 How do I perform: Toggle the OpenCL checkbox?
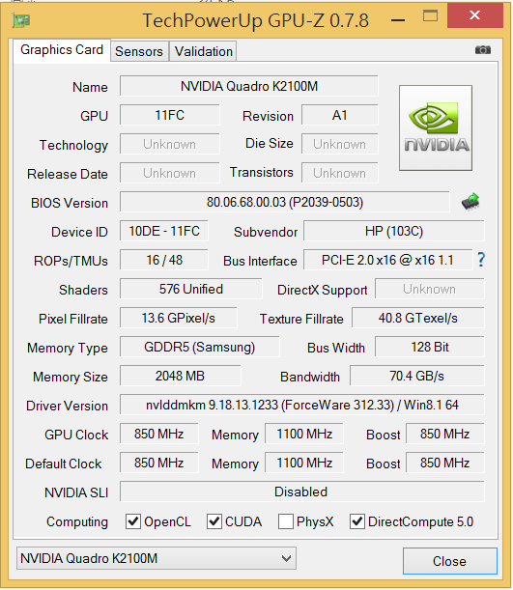coord(133,521)
